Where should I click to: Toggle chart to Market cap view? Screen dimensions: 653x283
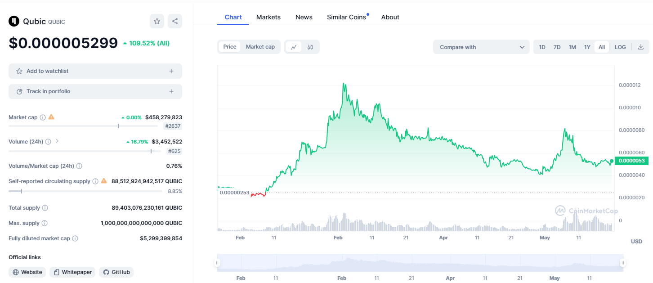point(260,47)
